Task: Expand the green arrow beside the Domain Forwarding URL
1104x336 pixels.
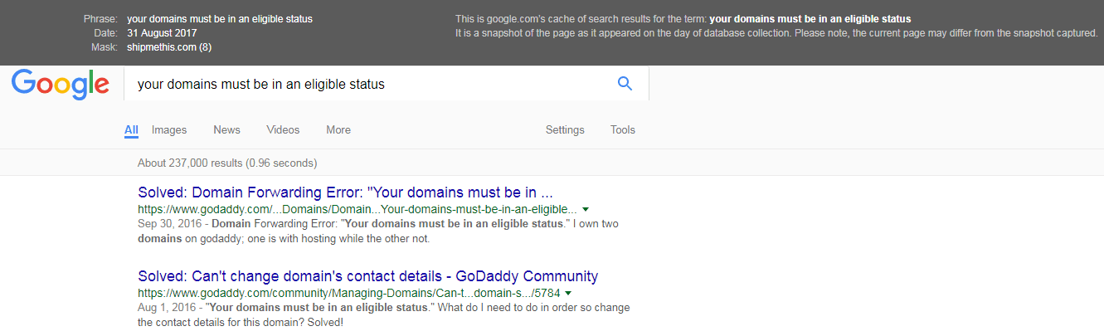Action: pyautogui.click(x=586, y=209)
